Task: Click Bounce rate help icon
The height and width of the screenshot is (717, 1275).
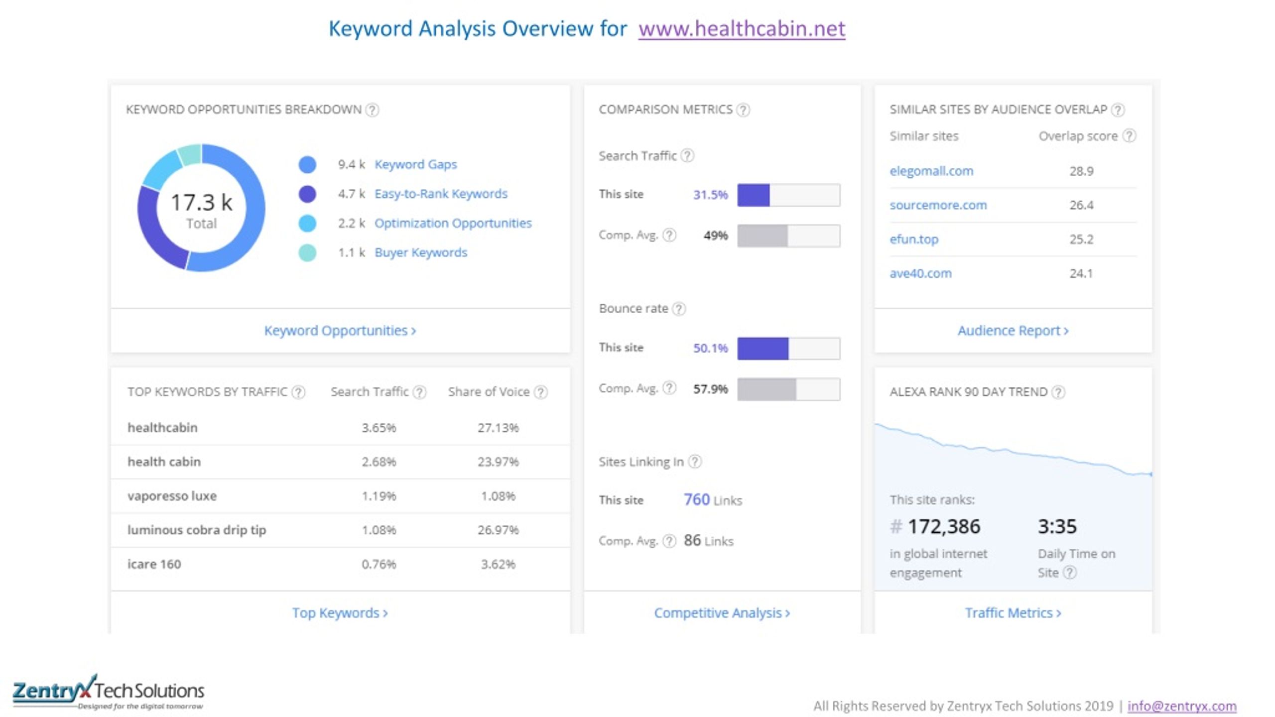Action: (x=679, y=309)
